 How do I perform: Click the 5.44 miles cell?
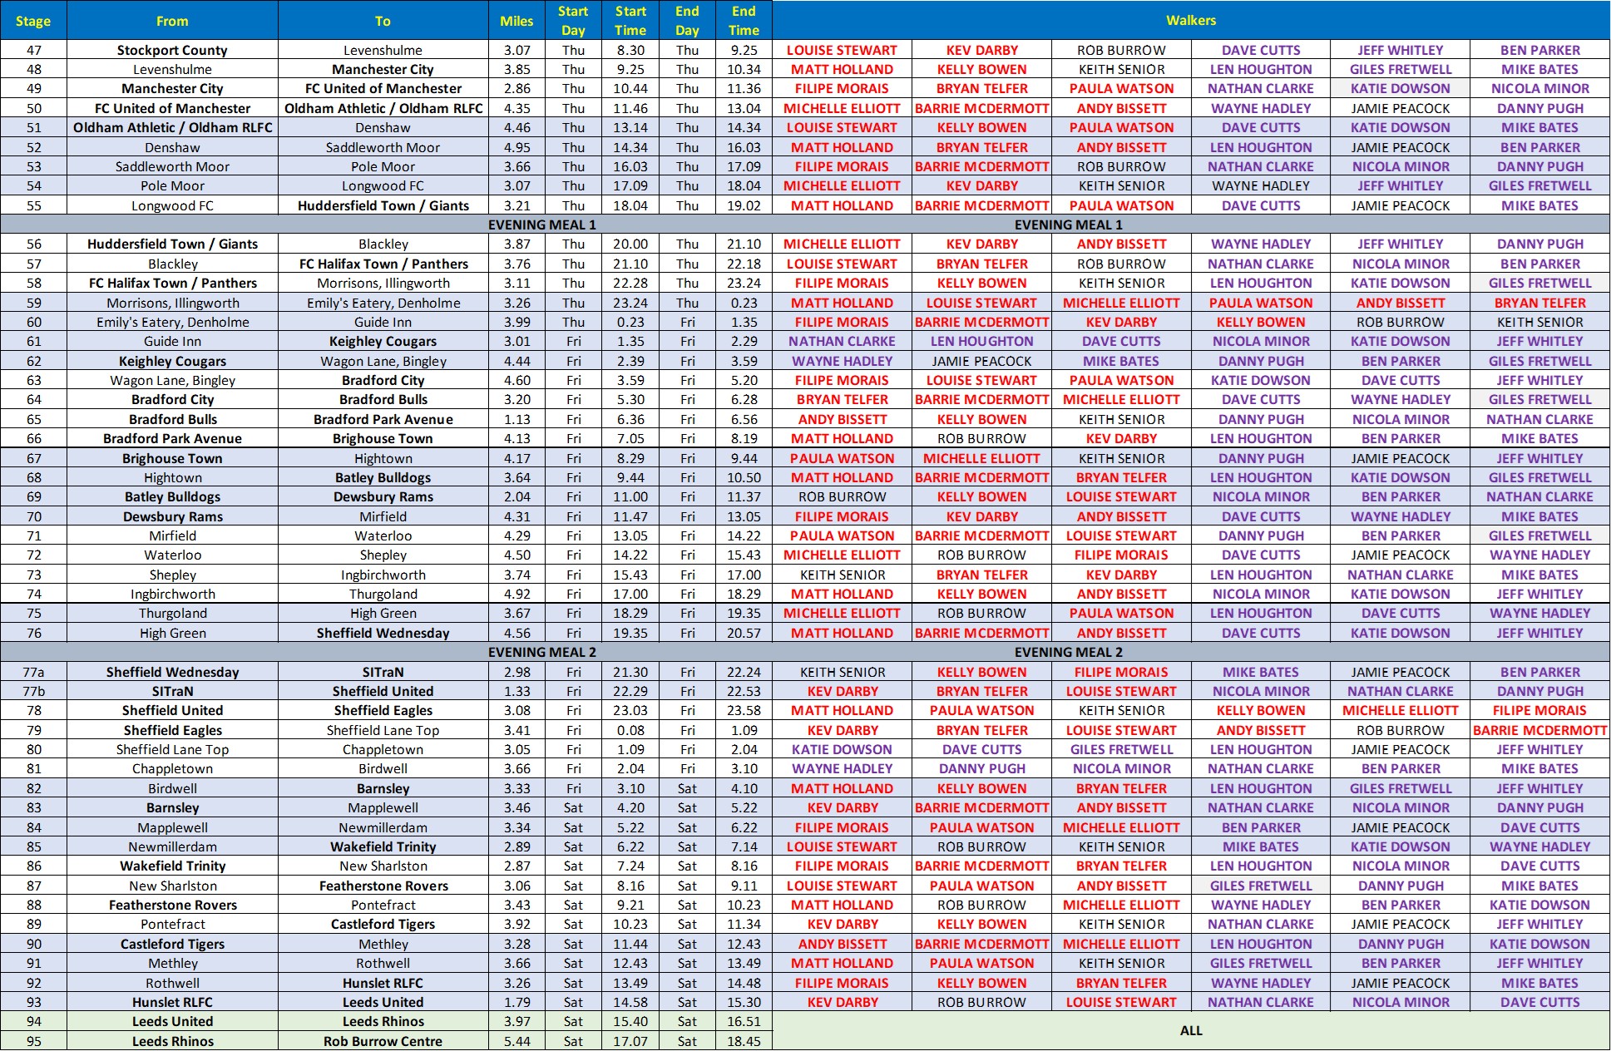(x=516, y=1041)
